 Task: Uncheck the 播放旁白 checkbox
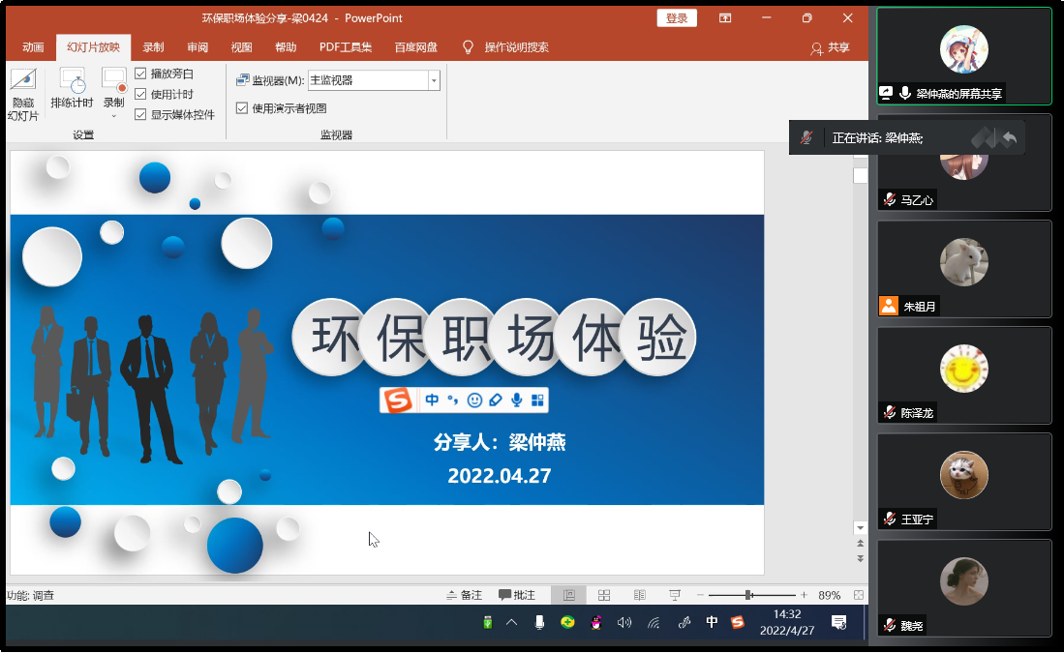tap(141, 74)
